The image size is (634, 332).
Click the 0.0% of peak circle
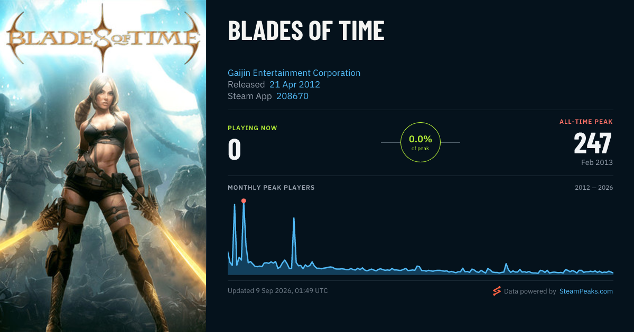click(421, 142)
